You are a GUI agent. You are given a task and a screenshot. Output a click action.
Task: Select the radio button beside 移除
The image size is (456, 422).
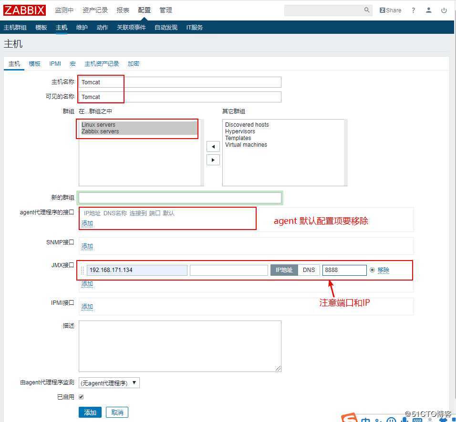pos(372,270)
